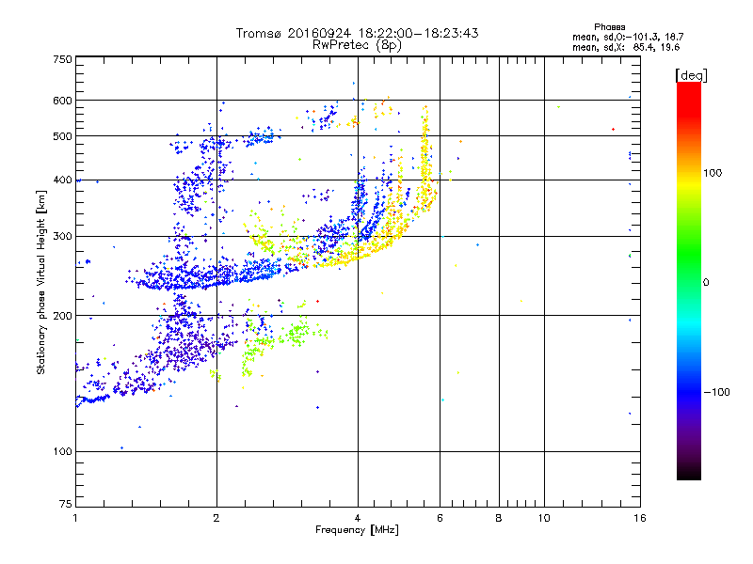Click the y-axis tick label '750'

(x=62, y=59)
